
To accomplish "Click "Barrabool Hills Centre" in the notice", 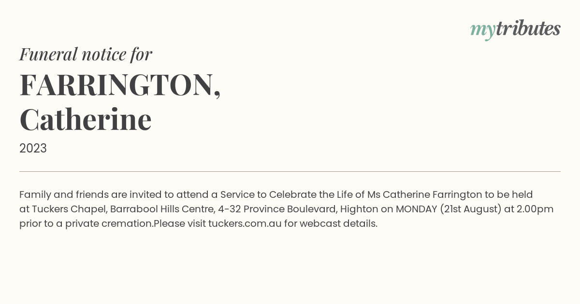I will (x=162, y=209).
